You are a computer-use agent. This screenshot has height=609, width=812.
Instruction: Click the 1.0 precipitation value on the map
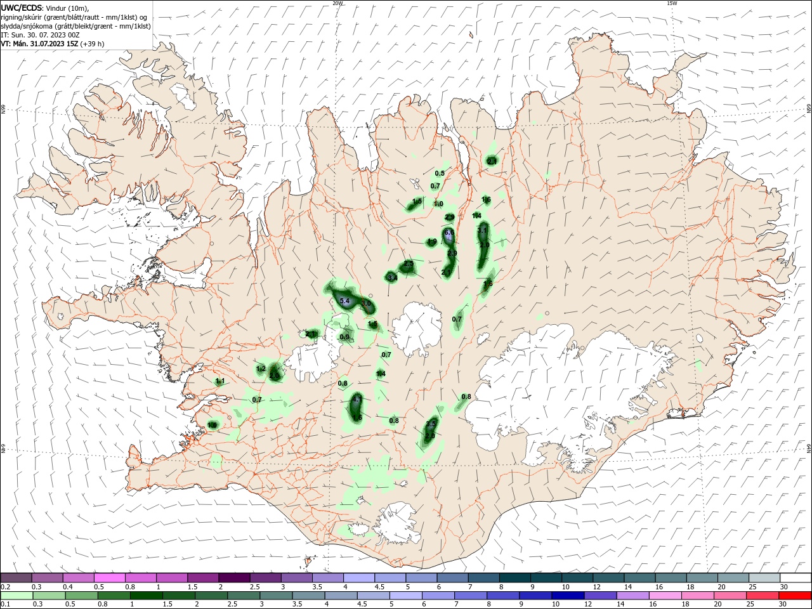pyautogui.click(x=438, y=204)
